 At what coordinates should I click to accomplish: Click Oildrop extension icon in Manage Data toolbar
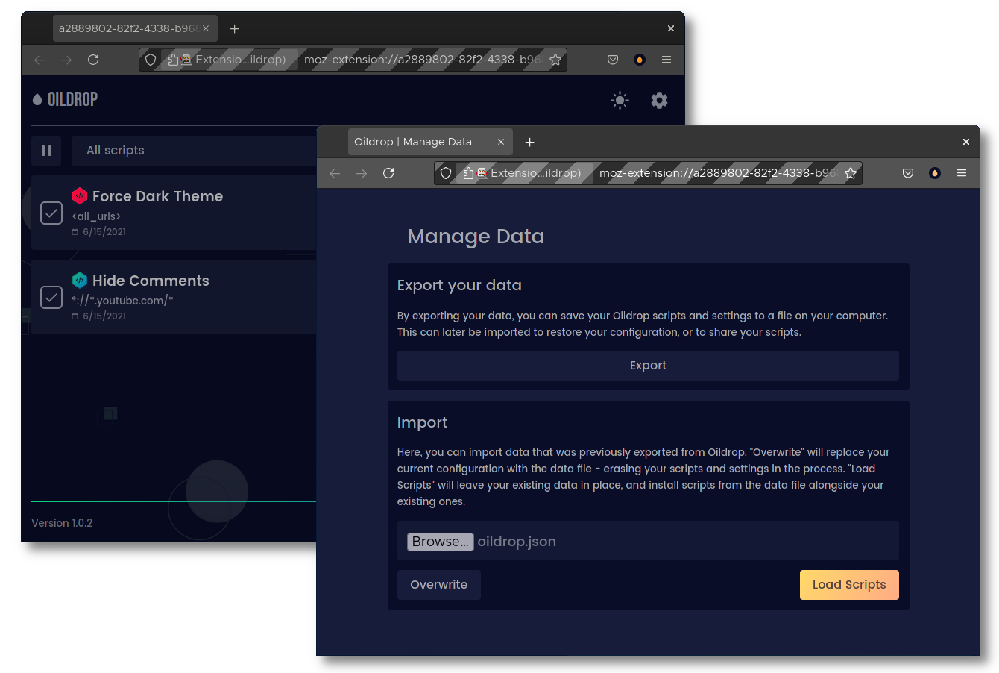coord(935,173)
